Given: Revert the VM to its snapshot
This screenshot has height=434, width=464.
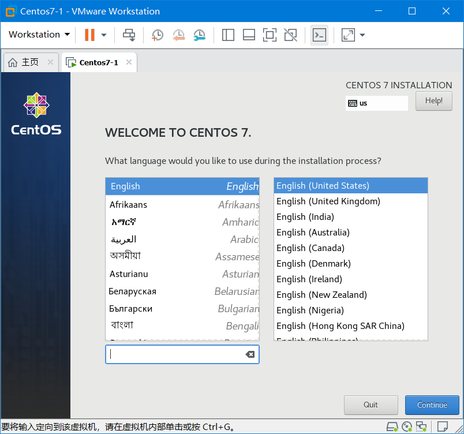Looking at the screenshot, I should [178, 35].
